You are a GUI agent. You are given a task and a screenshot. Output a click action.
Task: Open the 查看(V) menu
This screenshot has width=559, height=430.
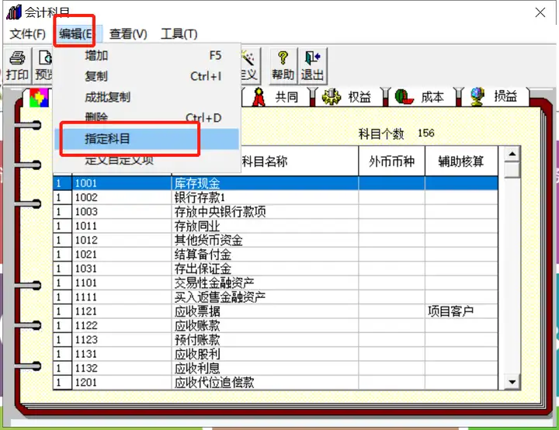128,34
